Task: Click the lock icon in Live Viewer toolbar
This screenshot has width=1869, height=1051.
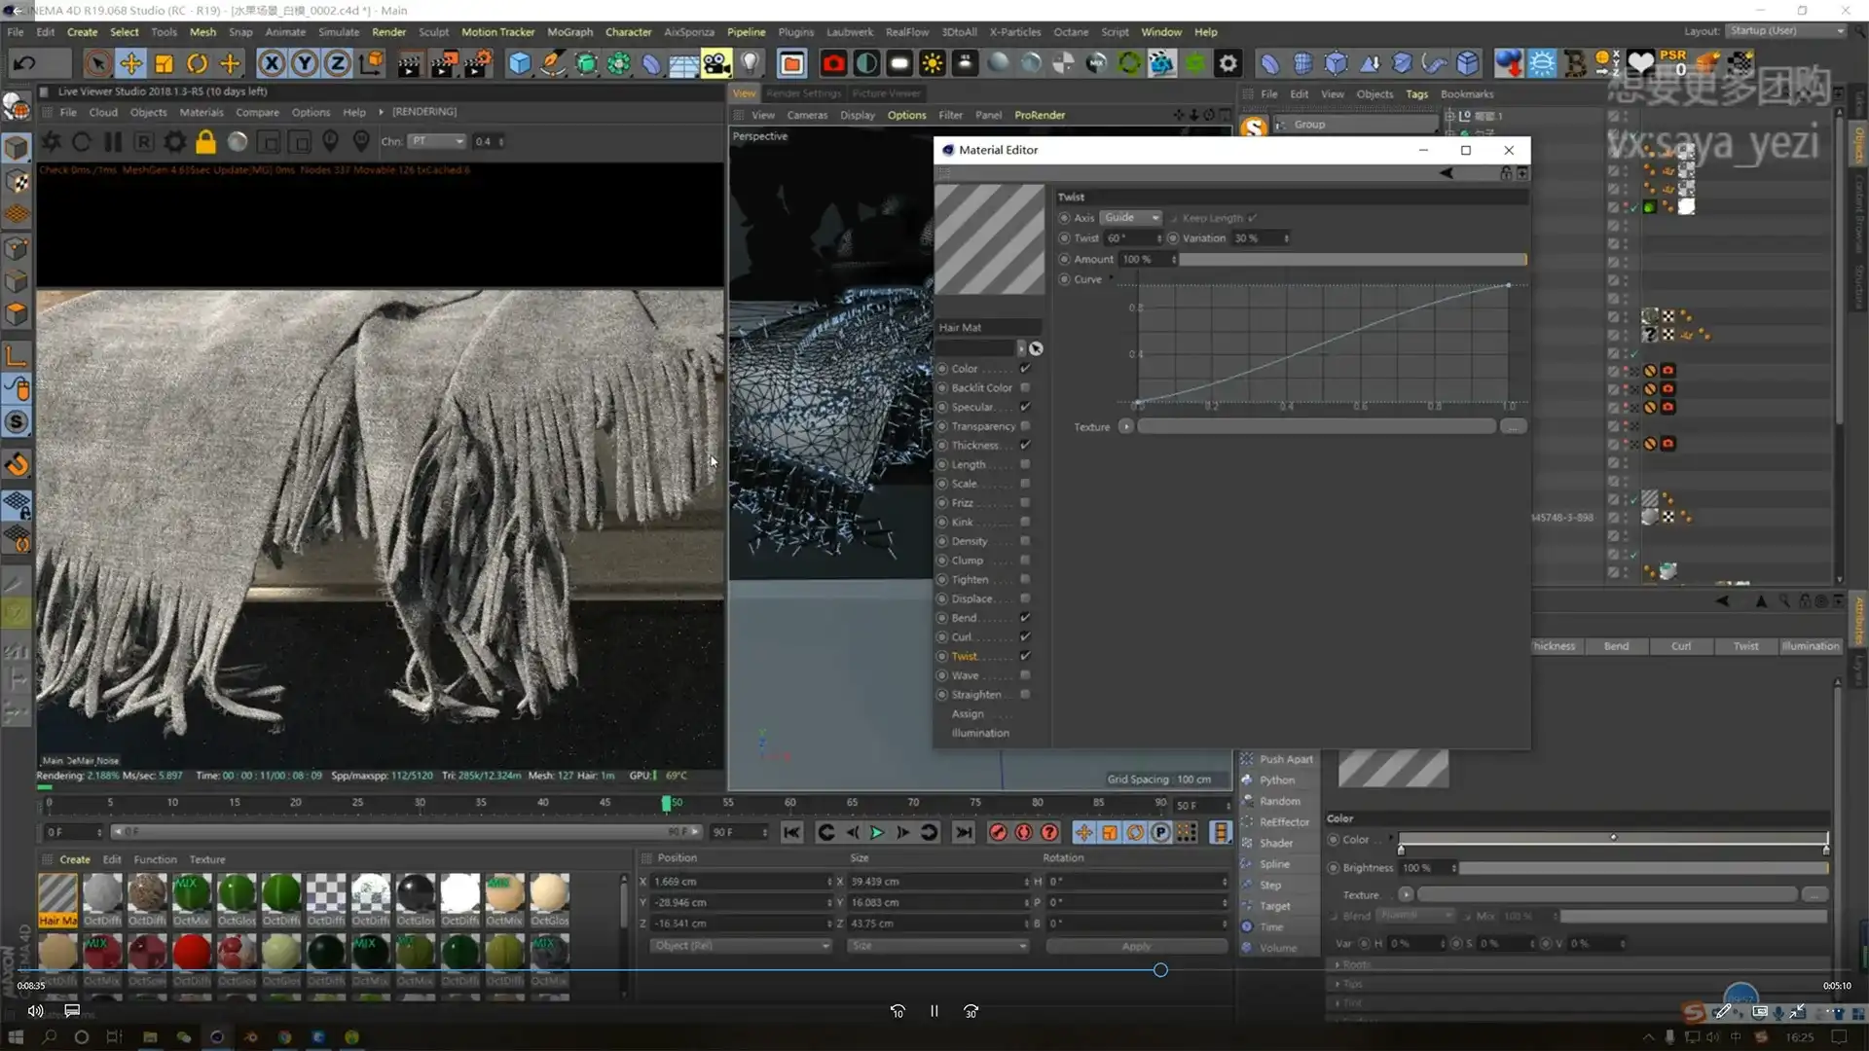Action: tap(205, 141)
